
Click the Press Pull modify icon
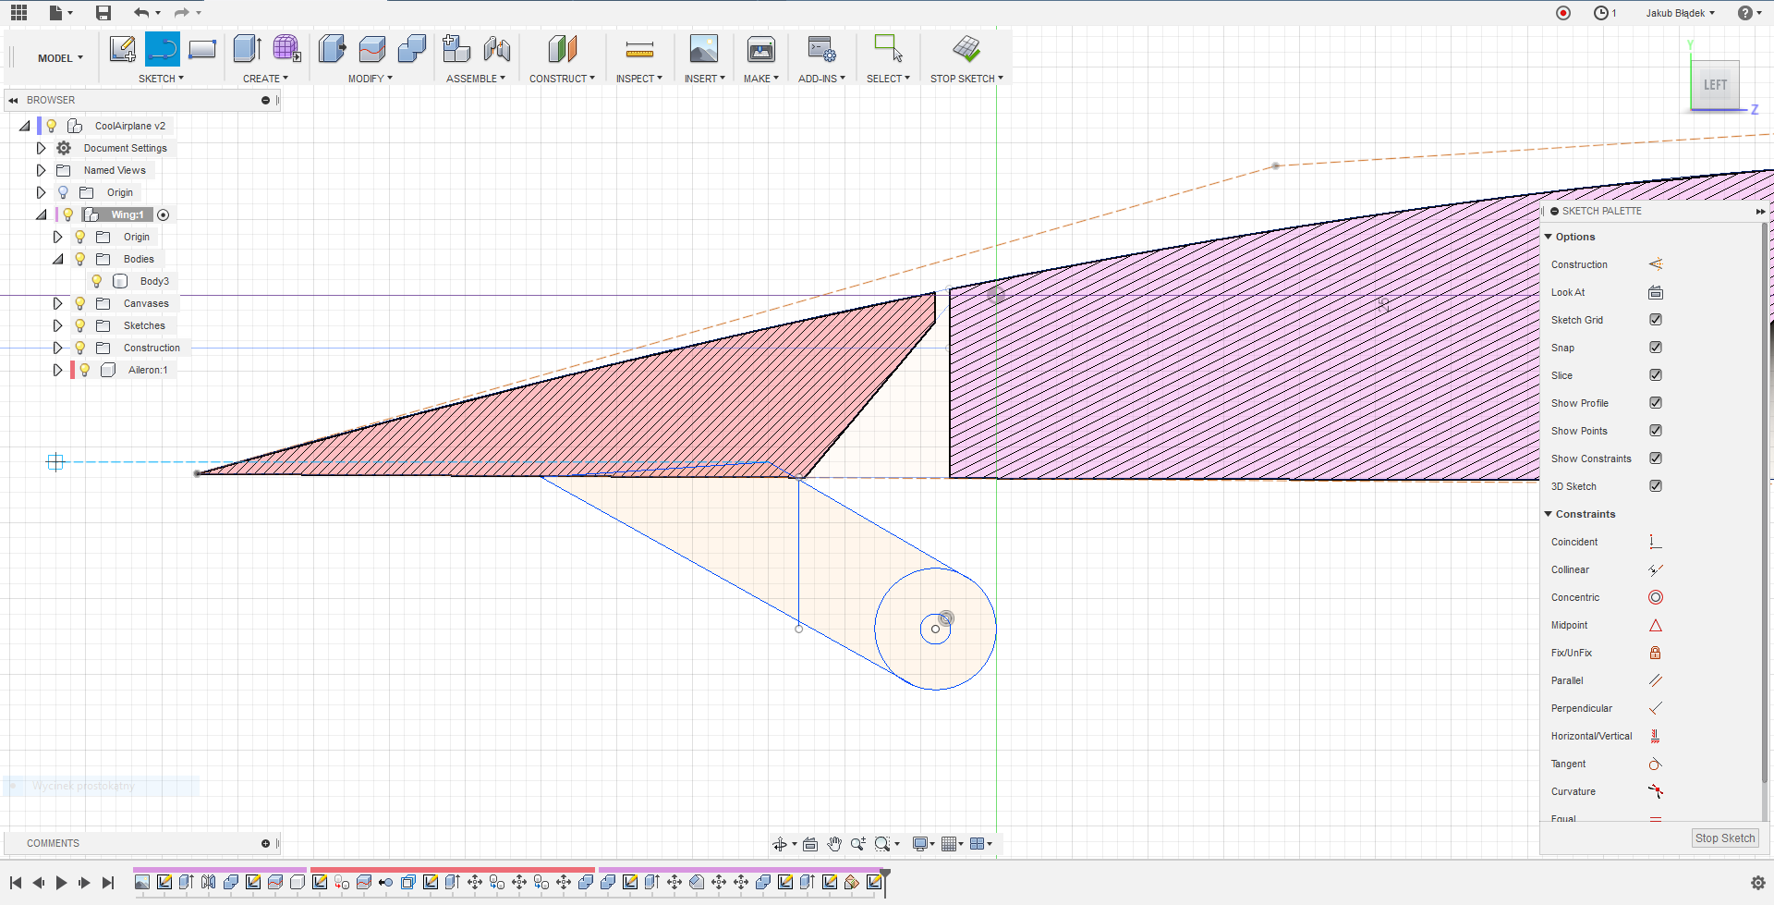(x=332, y=49)
